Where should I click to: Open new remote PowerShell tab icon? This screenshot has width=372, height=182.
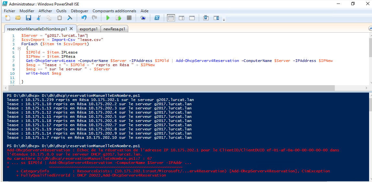[x=143, y=18]
